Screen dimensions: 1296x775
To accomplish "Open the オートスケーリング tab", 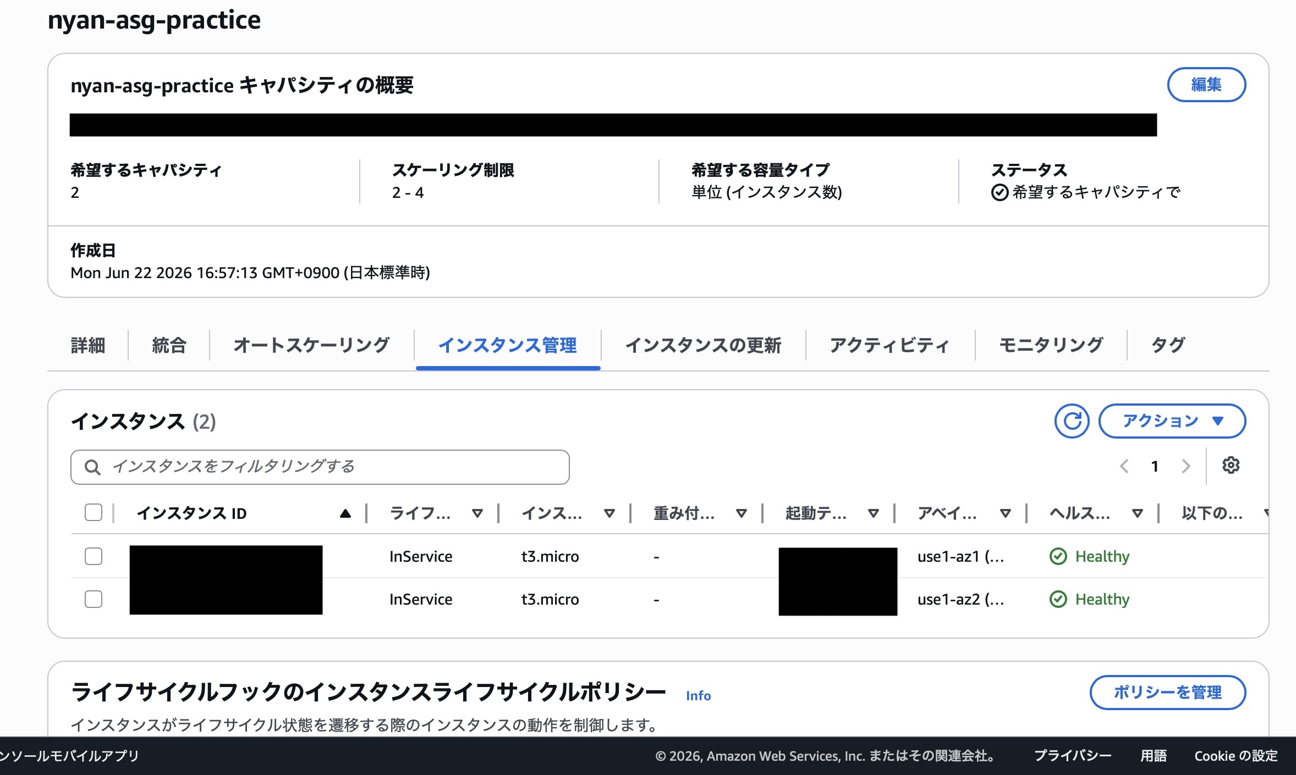I will coord(311,345).
